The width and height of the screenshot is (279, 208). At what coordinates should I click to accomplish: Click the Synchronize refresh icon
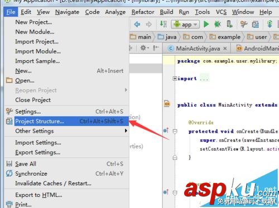(9, 173)
